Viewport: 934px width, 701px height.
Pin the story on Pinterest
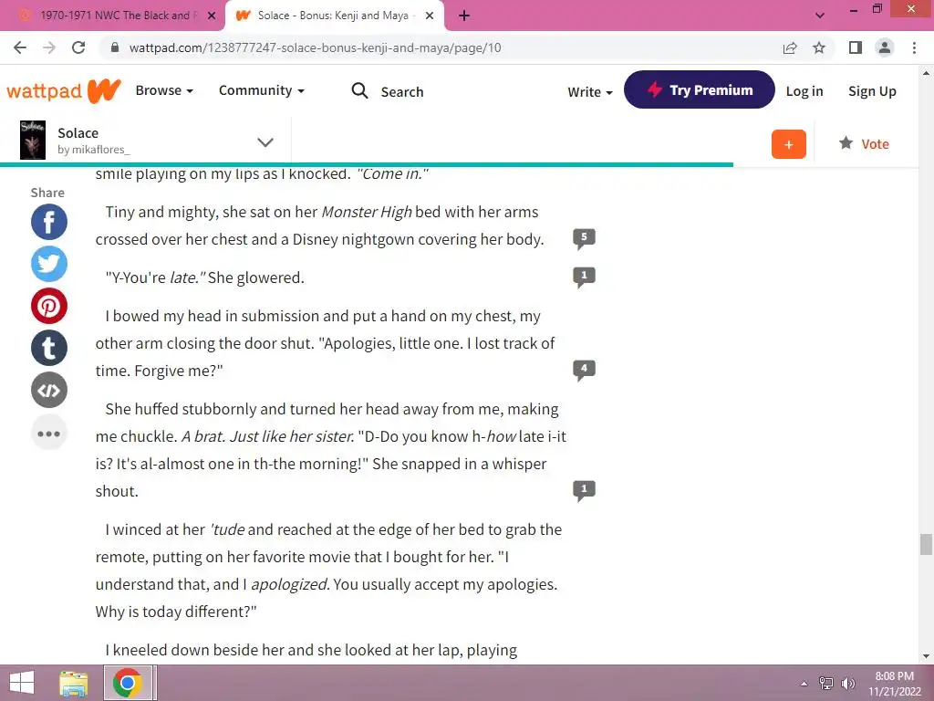(49, 306)
